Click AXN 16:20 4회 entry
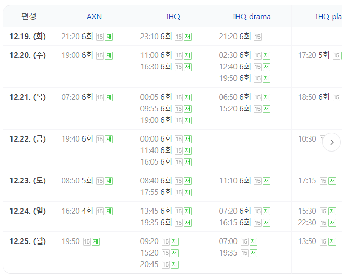The width and height of the screenshot is (342, 278). 87,211
